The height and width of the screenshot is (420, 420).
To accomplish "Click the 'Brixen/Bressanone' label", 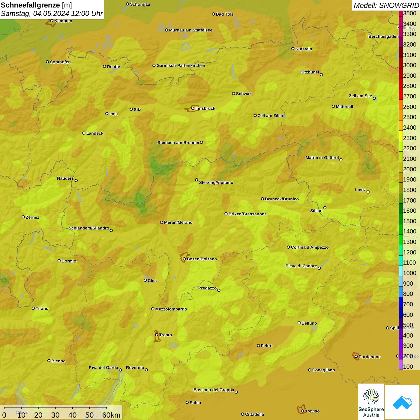I will click(x=247, y=214).
